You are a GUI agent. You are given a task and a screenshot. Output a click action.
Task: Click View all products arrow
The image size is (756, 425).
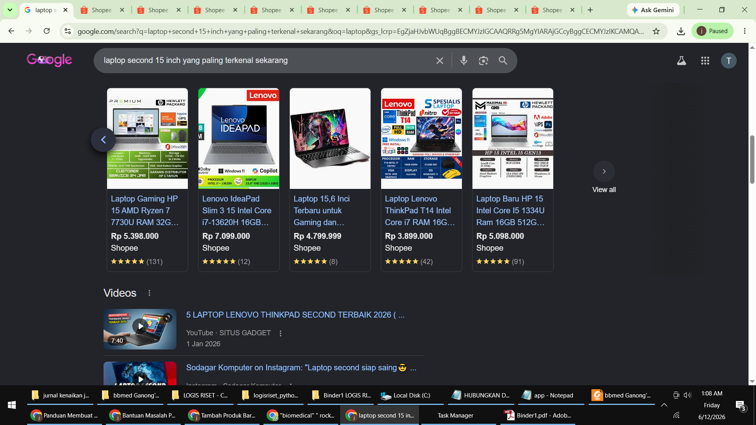(x=604, y=171)
